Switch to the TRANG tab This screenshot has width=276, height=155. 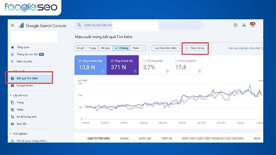click(x=124, y=138)
